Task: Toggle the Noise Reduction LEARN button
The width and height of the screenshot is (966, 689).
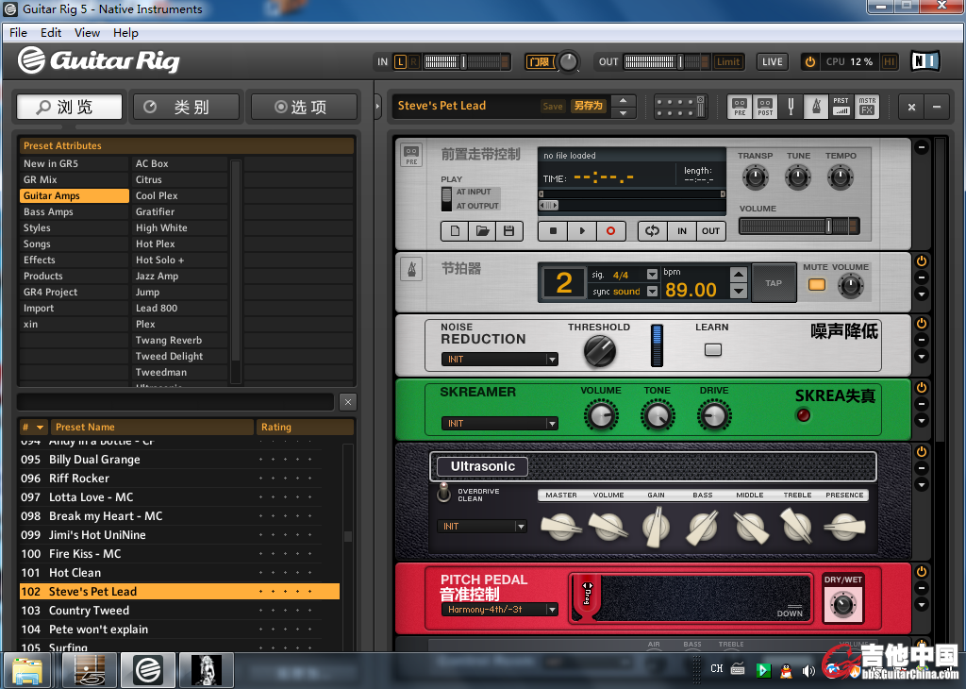Action: click(712, 349)
